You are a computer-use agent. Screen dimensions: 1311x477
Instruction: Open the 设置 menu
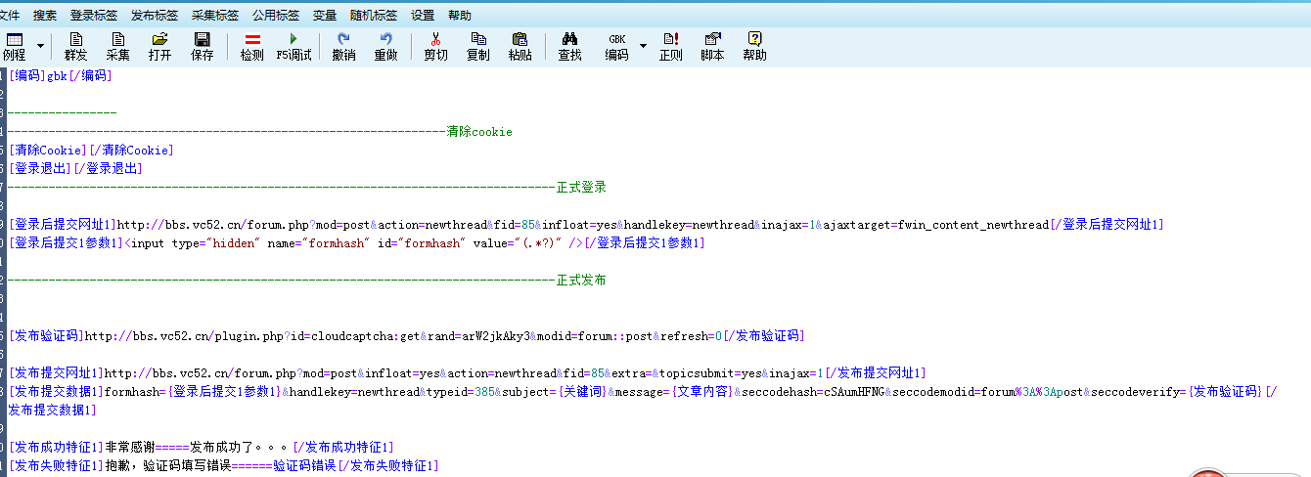pos(423,16)
